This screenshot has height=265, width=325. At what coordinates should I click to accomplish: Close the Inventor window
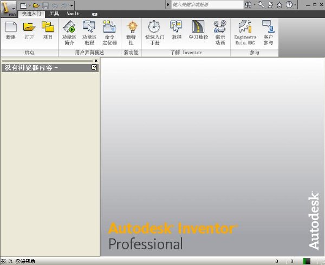click(x=321, y=4)
